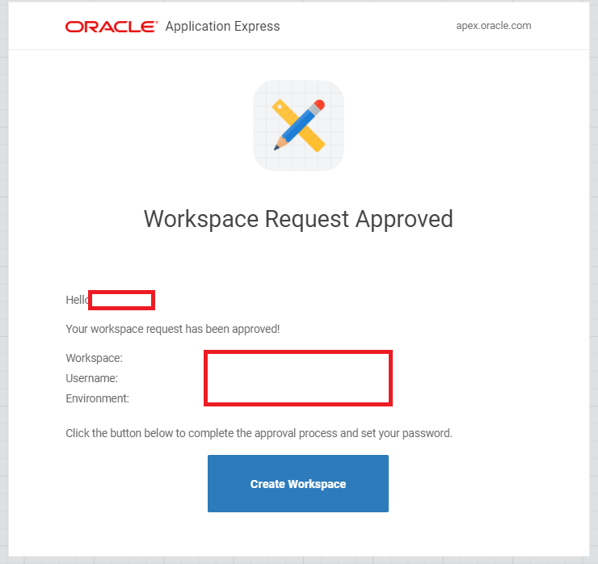Viewport: 598px width, 564px height.
Task: Open the apex.oracle.com link
Action: tap(494, 26)
